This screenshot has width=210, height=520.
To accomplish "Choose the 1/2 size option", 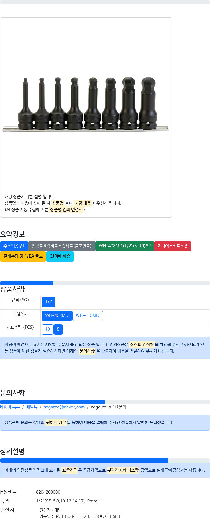I will (x=48, y=302).
